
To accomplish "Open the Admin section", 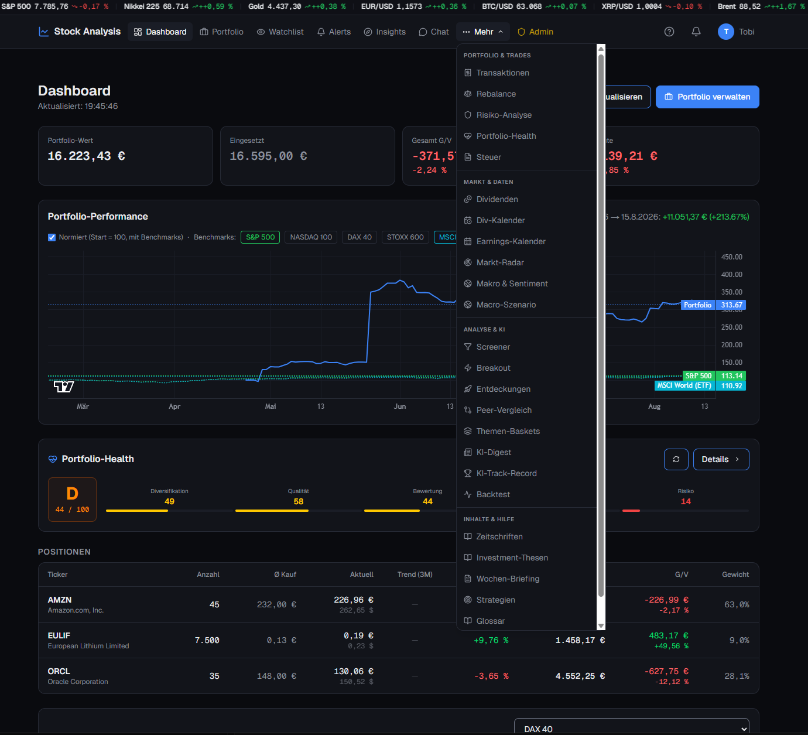I will 535,32.
